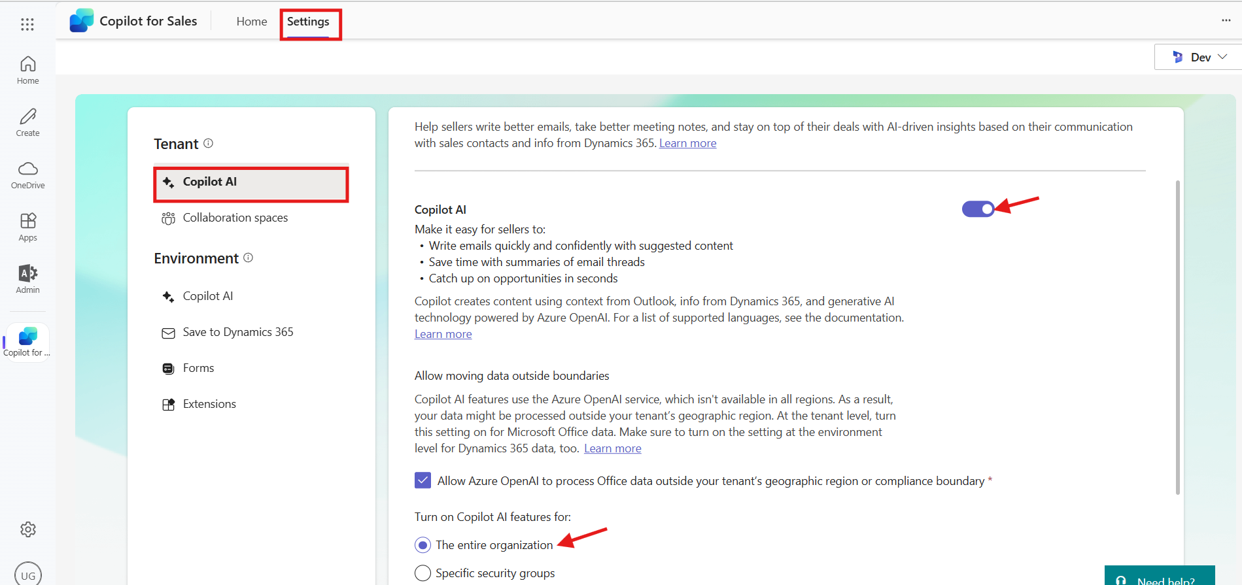Turn off the Copilot AI toggle
1242x585 pixels.
(978, 209)
